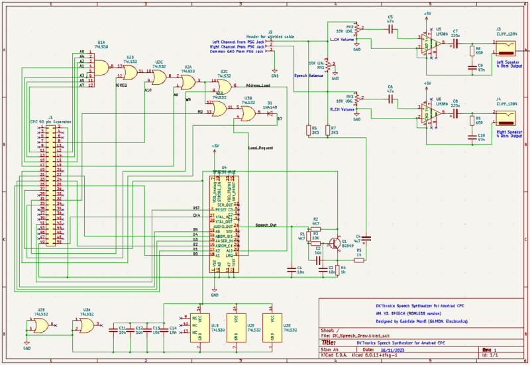Select the U1A 74LS30 NAND gate symbol

[101, 66]
